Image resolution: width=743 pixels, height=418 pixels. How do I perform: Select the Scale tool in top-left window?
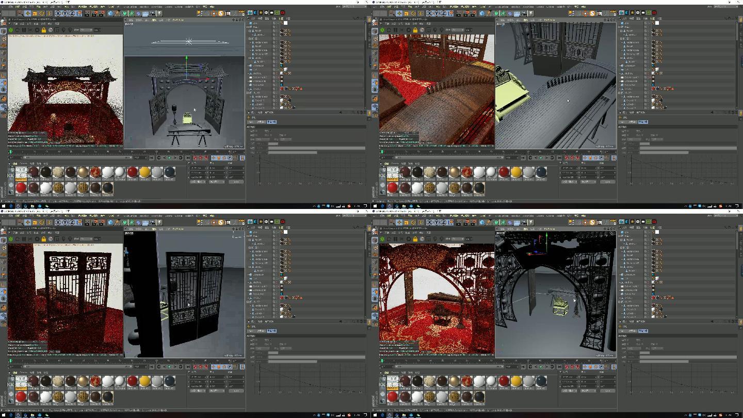35,13
